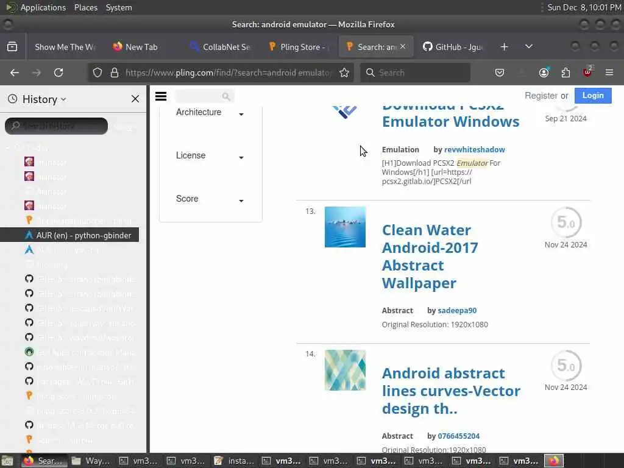This screenshot has width=624, height=468.
Task: Open a new tab with the plus button
Action: pyautogui.click(x=504, y=47)
